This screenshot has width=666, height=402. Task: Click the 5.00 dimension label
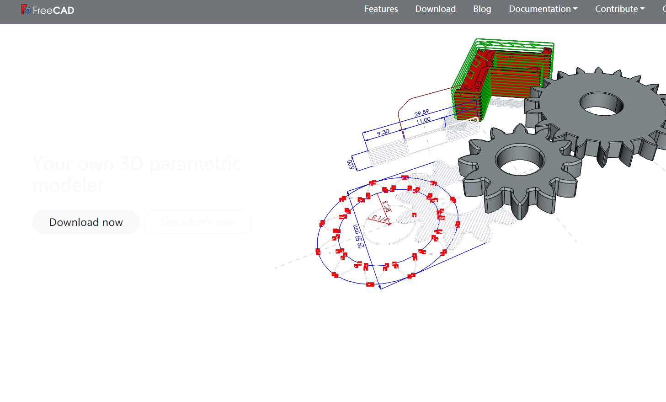coord(352,164)
